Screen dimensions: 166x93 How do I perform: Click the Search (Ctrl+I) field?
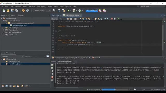coord(153,6)
